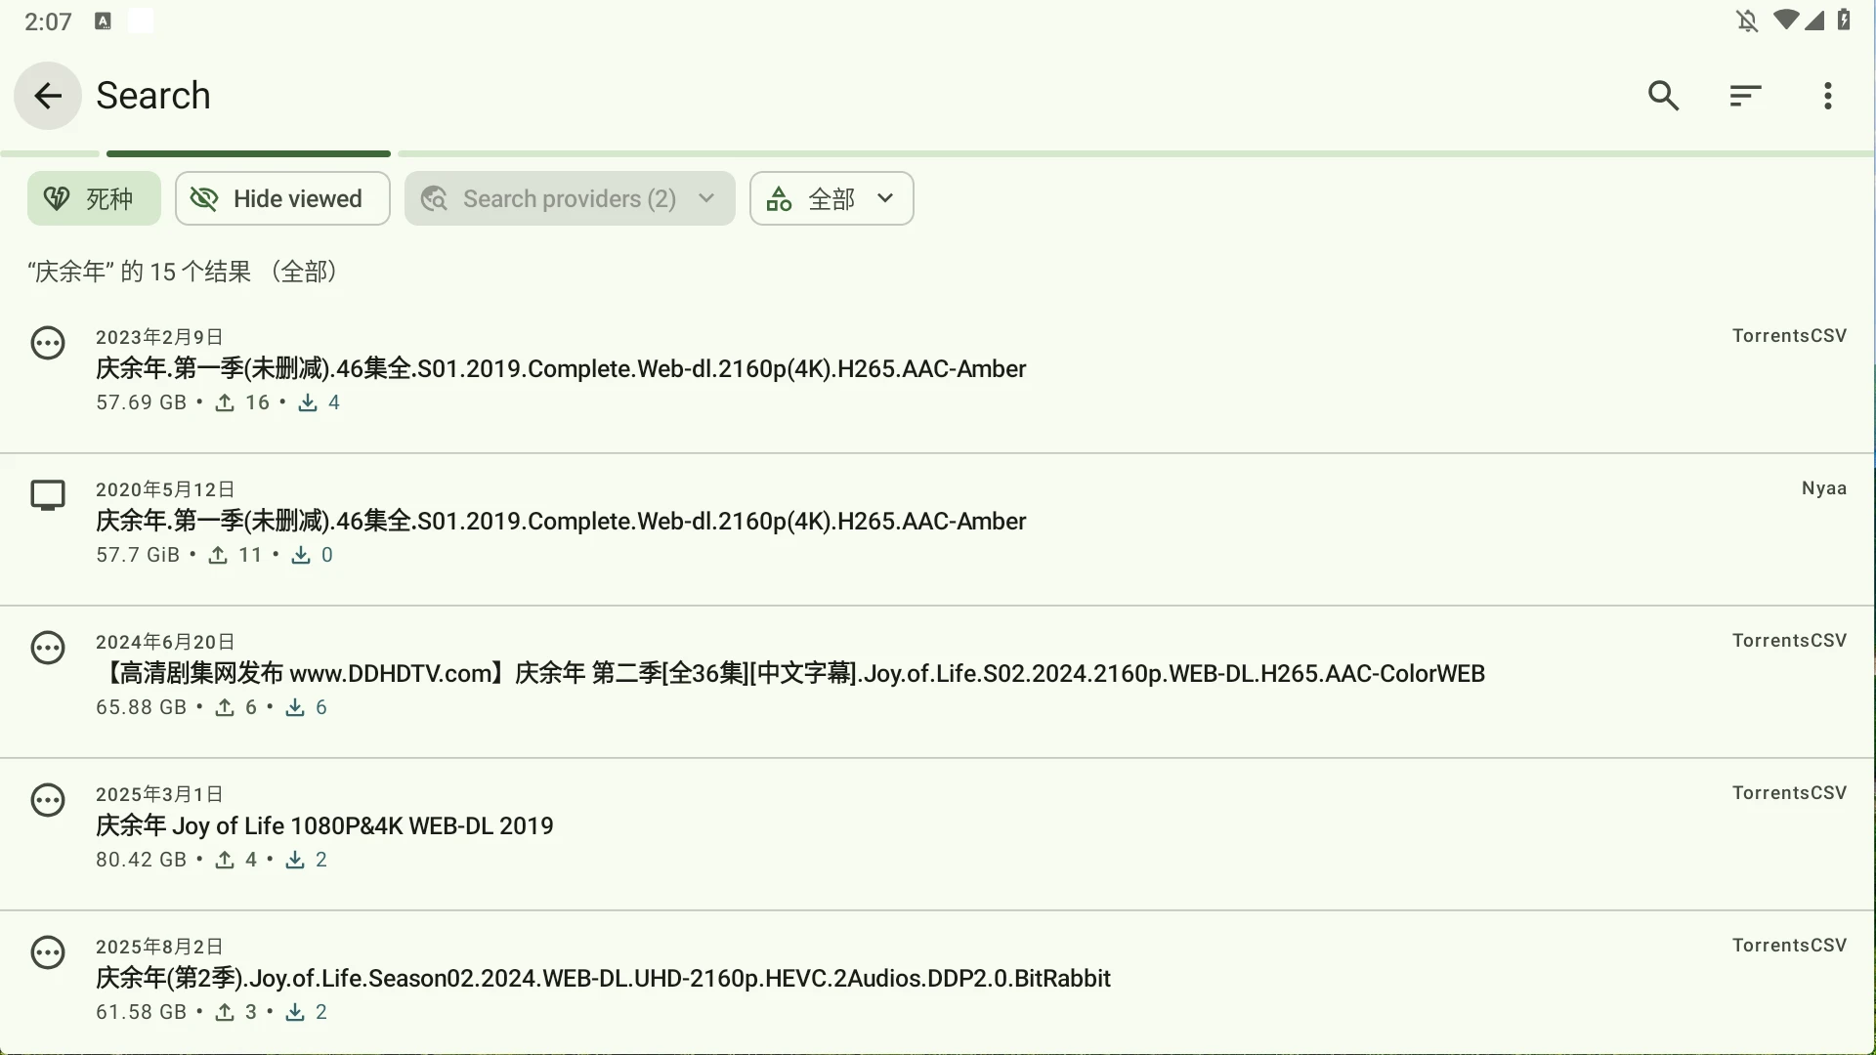1876x1055 pixels.
Task: Click the date 2025年8月2日
Action: (159, 947)
